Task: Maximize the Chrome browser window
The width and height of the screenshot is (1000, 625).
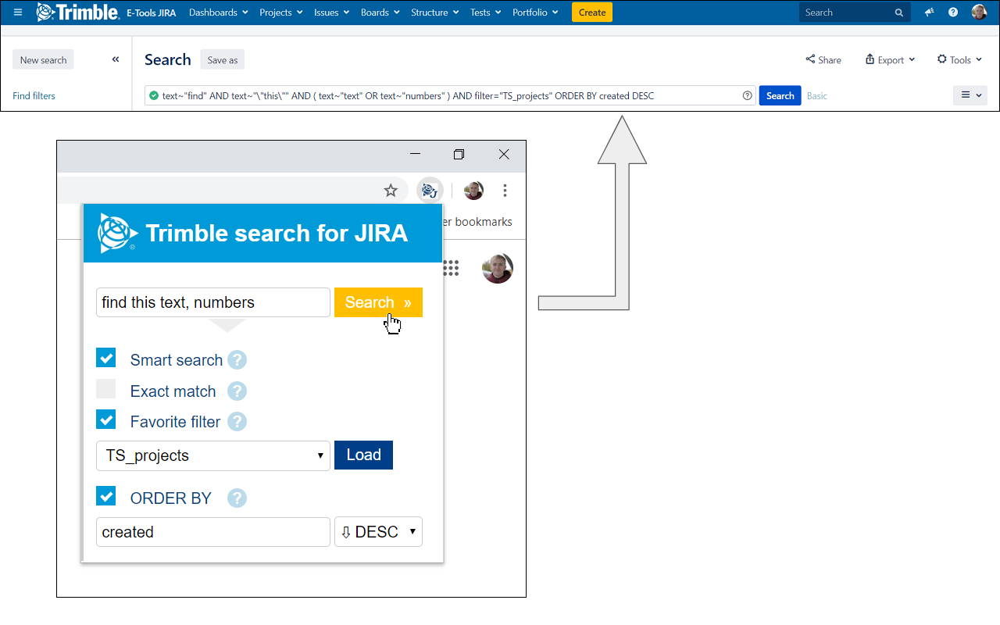Action: tap(459, 154)
